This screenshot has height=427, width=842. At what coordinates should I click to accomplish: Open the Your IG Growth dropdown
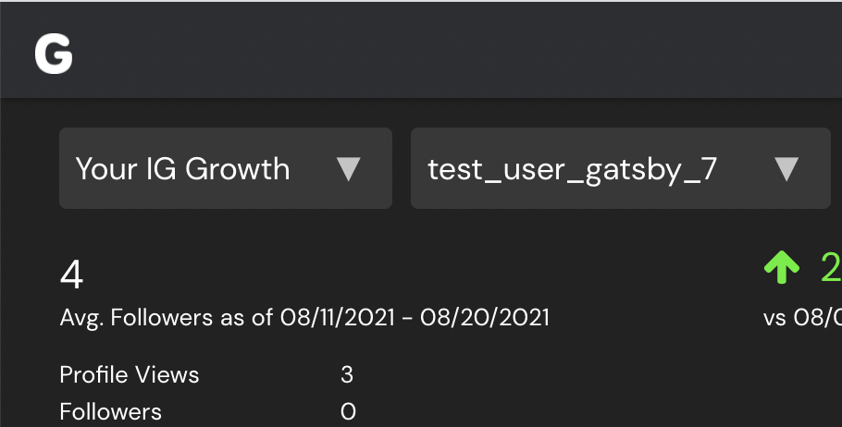(226, 168)
